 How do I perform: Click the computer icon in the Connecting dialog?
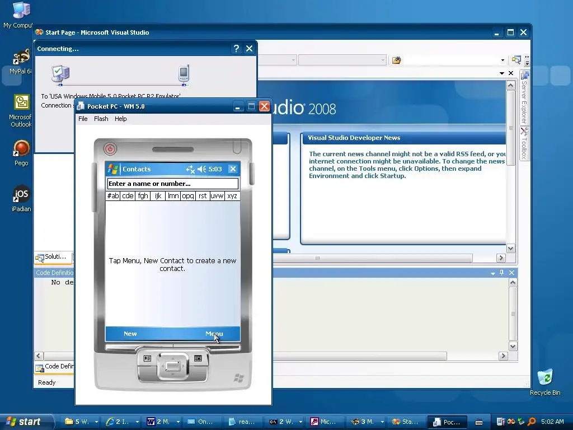click(60, 74)
